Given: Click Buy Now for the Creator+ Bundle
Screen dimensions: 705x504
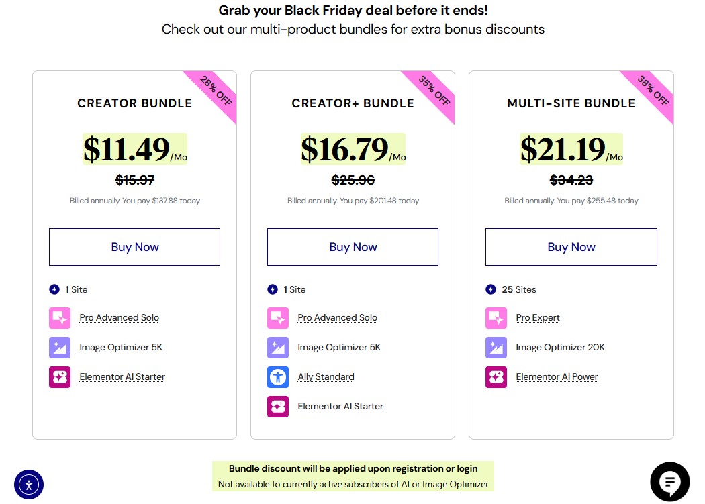Looking at the screenshot, I should coord(352,246).
